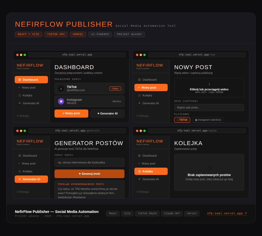Click the NEFIRFLOW logo in Kolejka window sidebar

pos(150,141)
